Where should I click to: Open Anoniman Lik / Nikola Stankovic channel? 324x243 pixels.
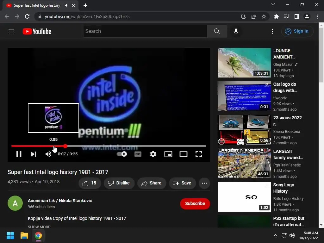click(60, 201)
